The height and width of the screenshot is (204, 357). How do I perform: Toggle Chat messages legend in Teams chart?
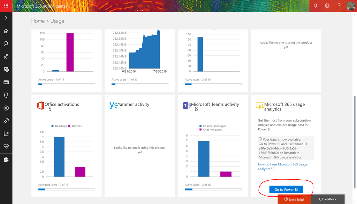210,130
